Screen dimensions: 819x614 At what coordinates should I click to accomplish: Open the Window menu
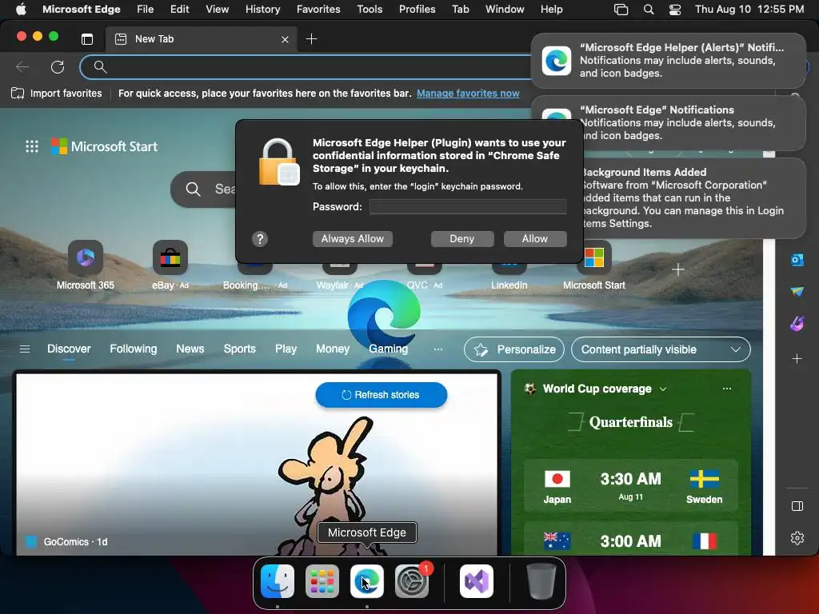point(505,9)
